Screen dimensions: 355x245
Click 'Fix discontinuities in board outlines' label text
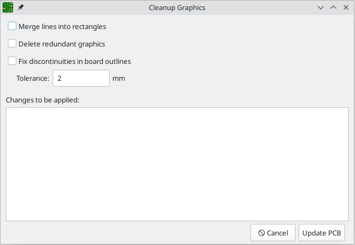[74, 61]
